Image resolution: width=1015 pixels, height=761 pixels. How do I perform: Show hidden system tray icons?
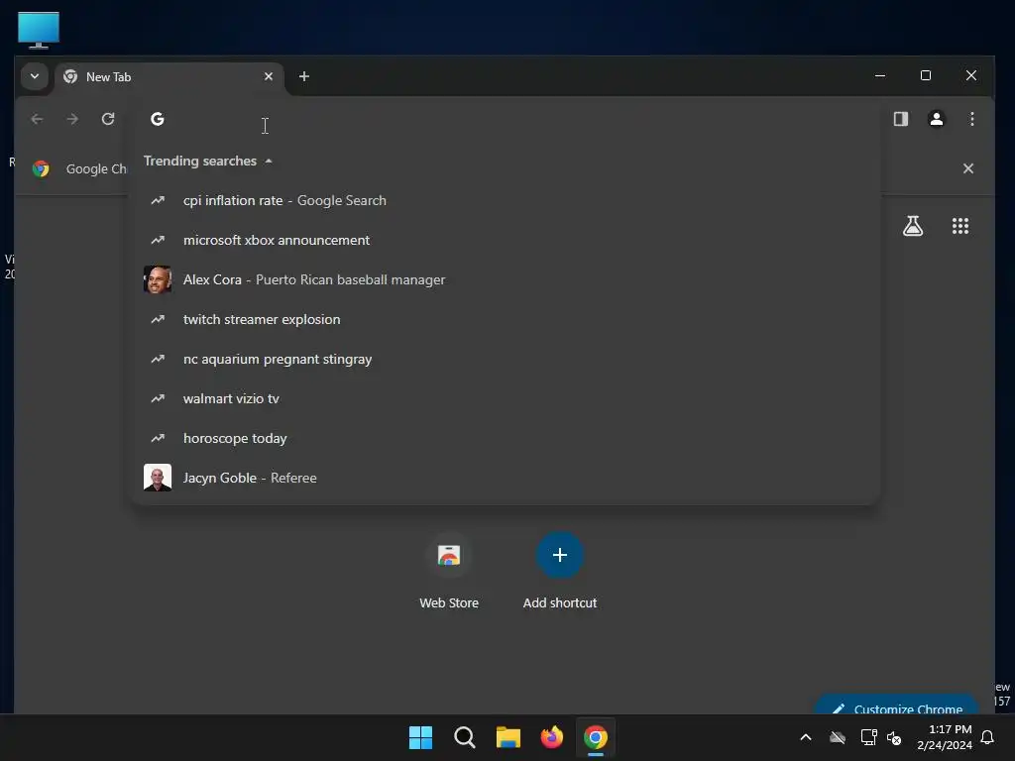pyautogui.click(x=806, y=737)
